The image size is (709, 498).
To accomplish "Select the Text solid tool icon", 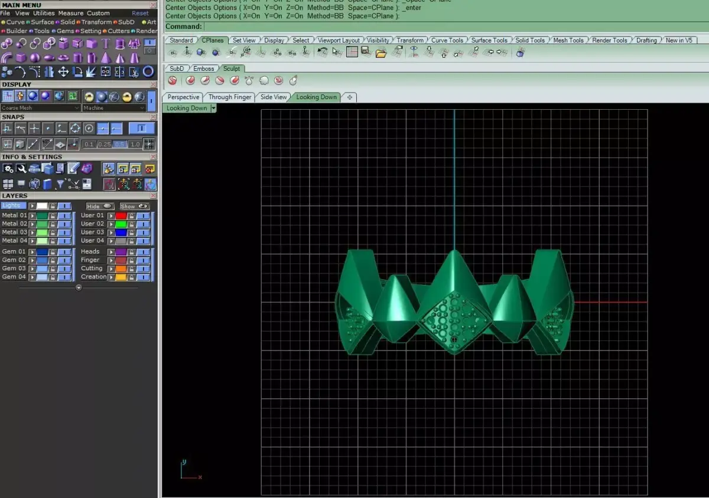I will [x=106, y=43].
